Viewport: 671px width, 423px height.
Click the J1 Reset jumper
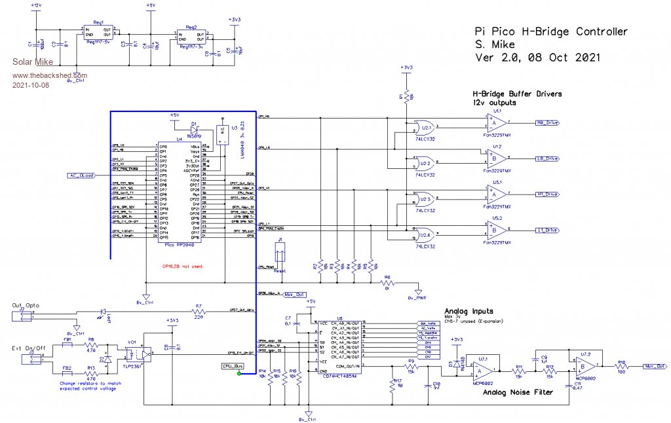[280, 251]
